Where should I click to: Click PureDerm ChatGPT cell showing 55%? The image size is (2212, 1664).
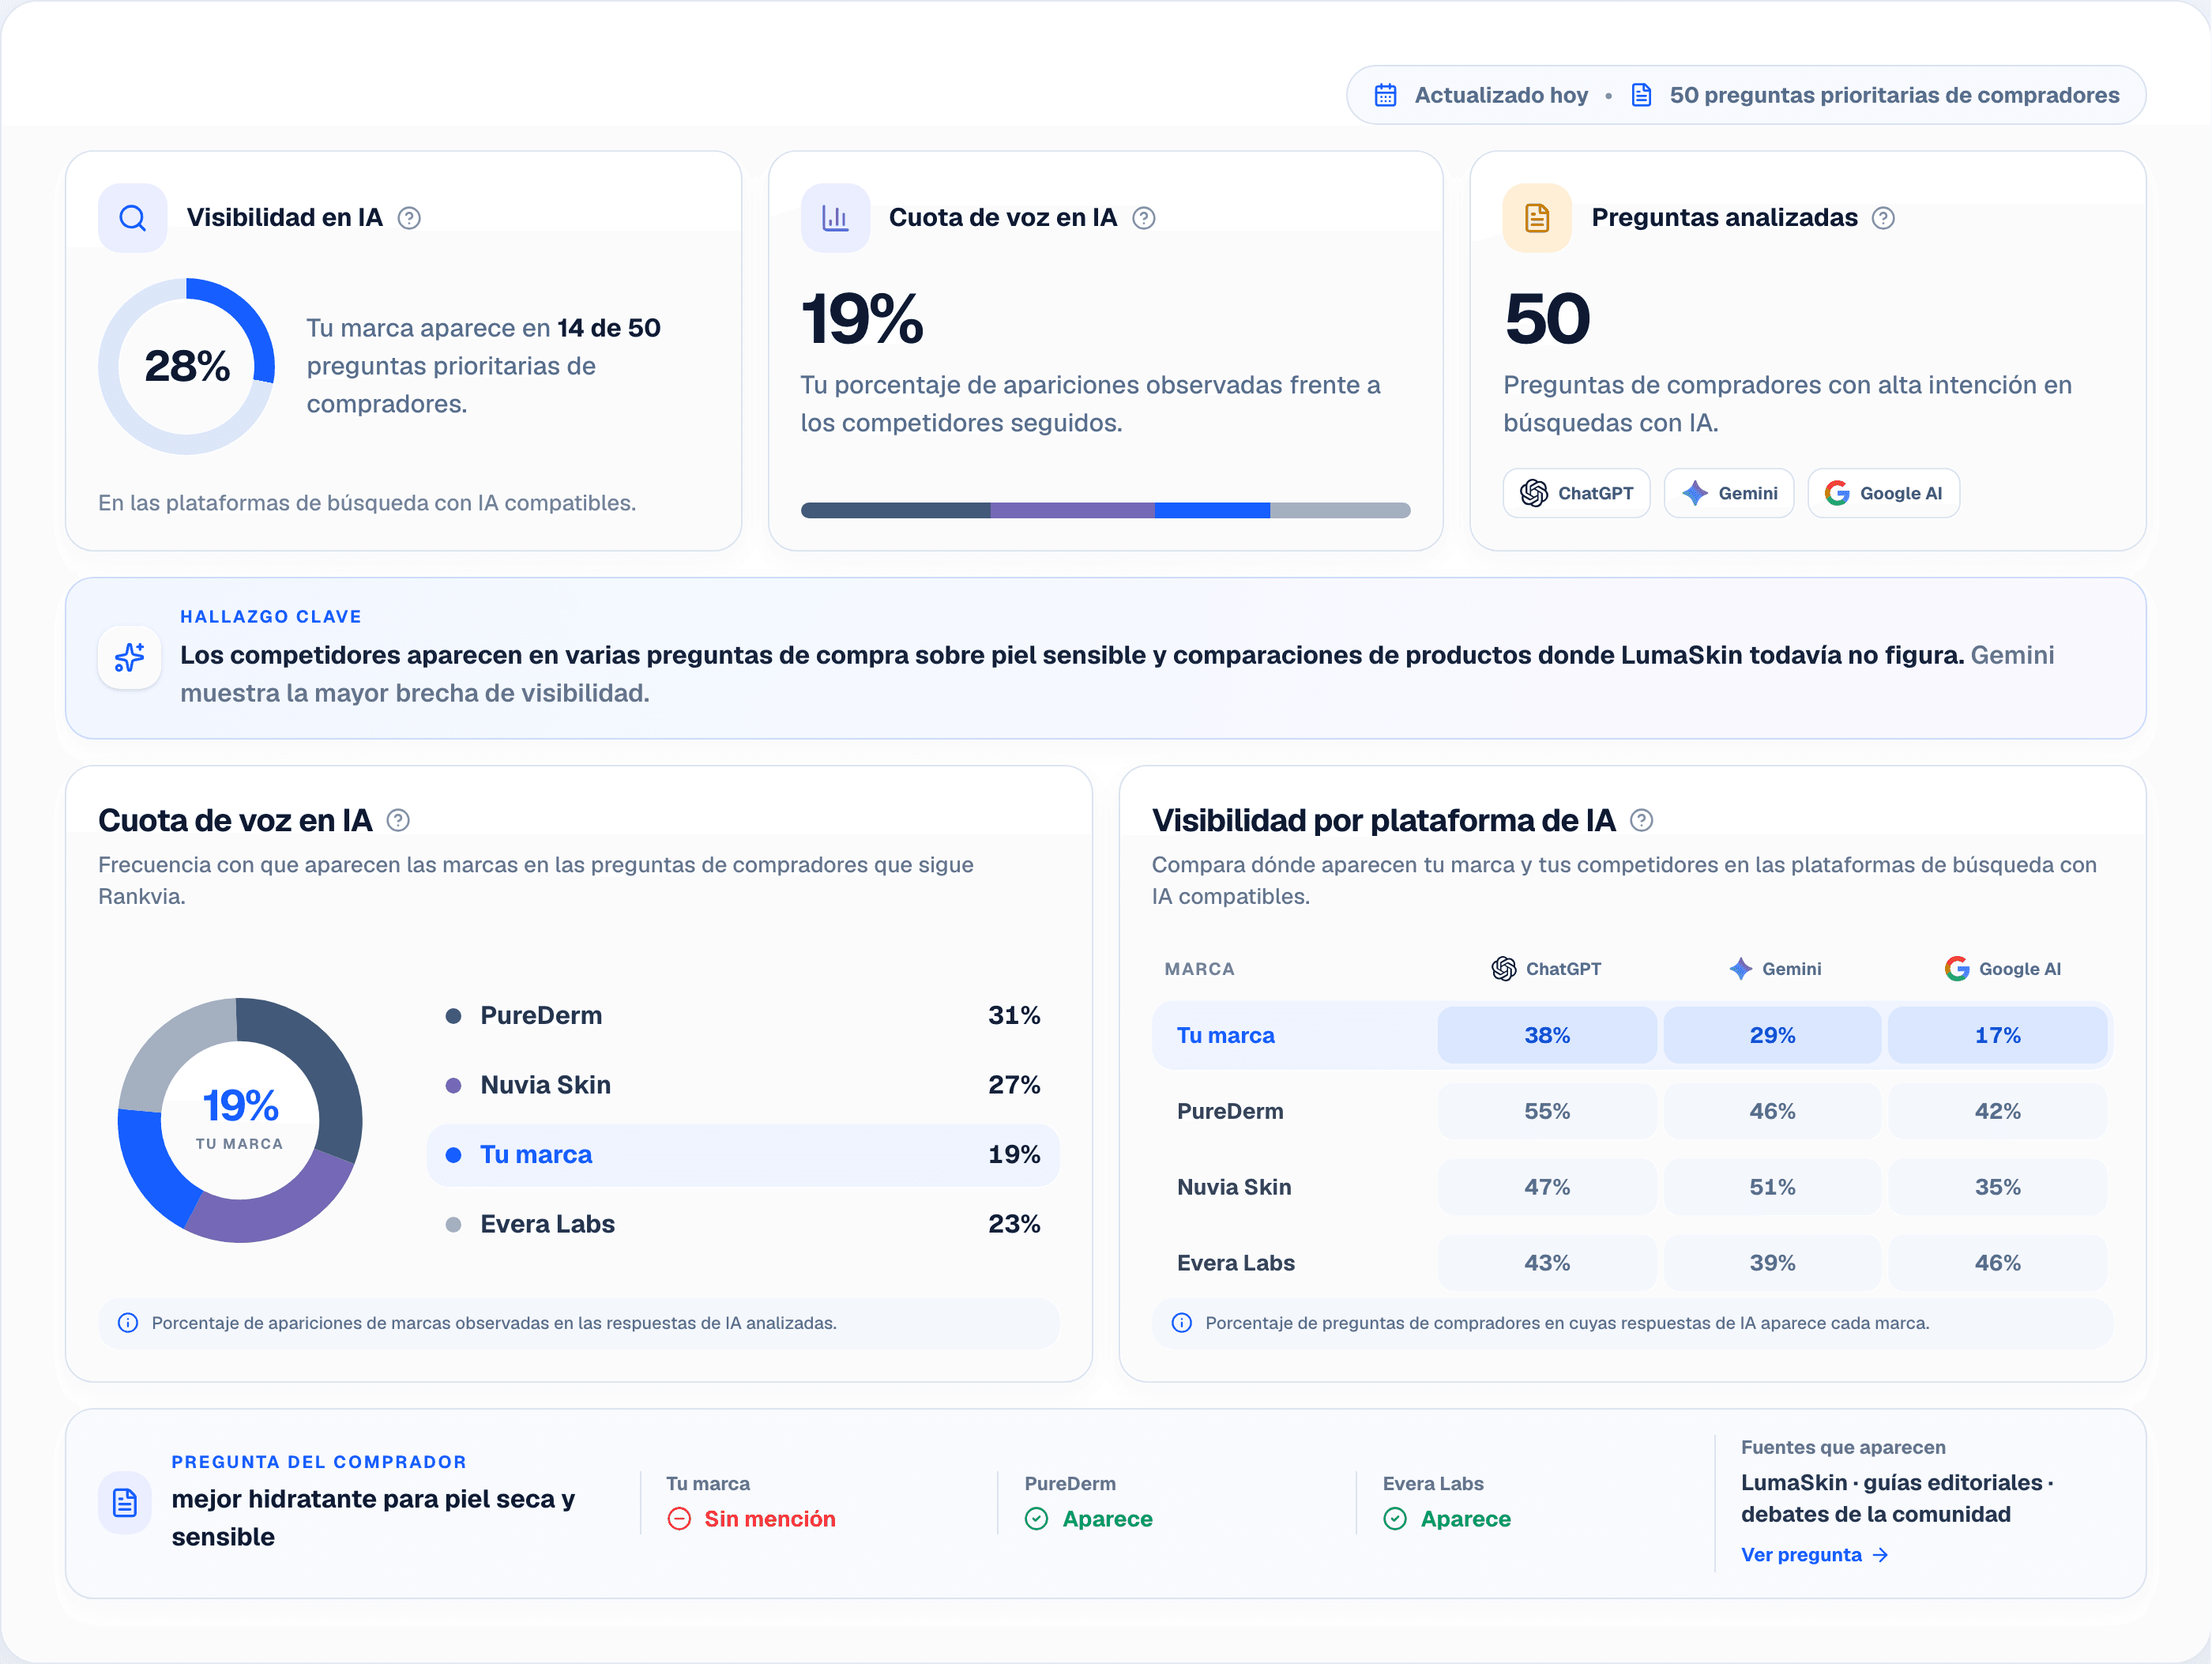1547,1111
